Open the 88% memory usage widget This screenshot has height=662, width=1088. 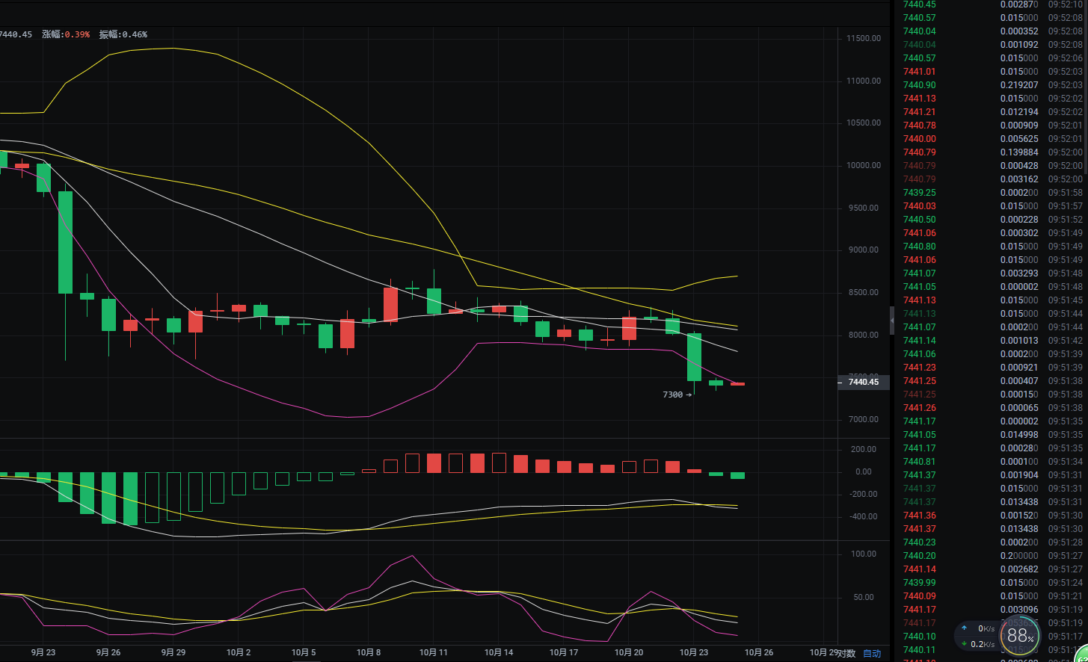tap(1021, 636)
